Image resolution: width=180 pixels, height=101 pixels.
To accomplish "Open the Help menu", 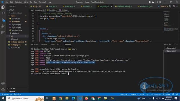I will 49,2.
